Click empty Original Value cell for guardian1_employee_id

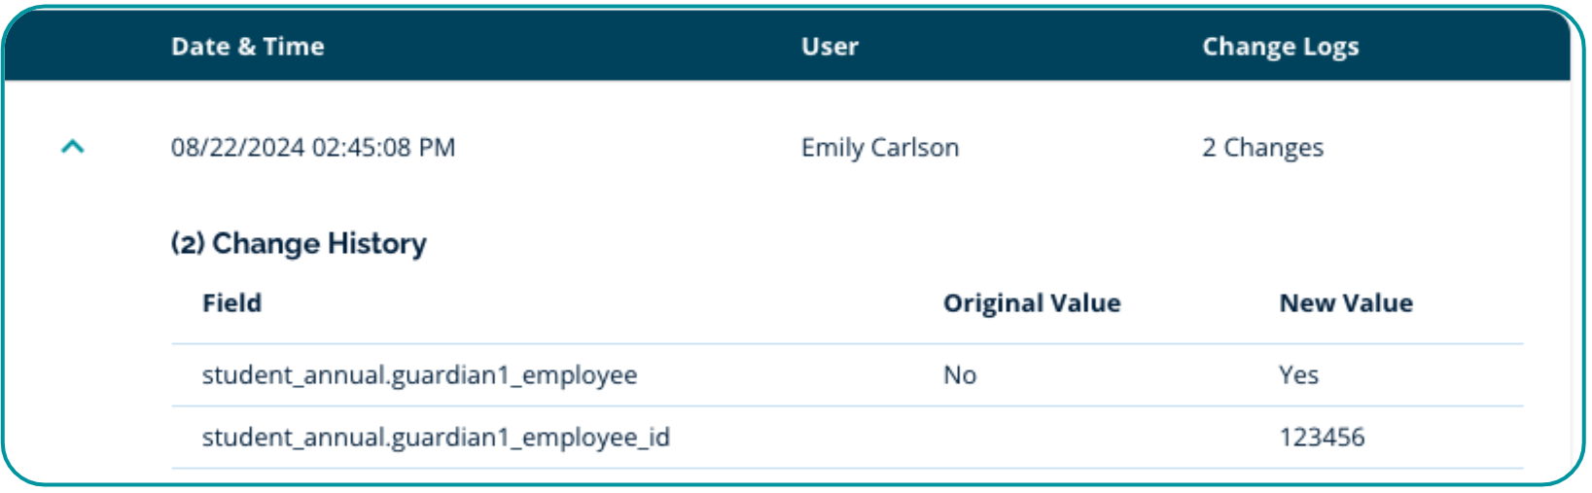coord(1031,438)
